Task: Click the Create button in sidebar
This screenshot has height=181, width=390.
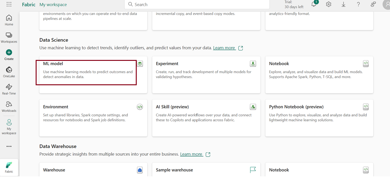Action: (x=9, y=55)
